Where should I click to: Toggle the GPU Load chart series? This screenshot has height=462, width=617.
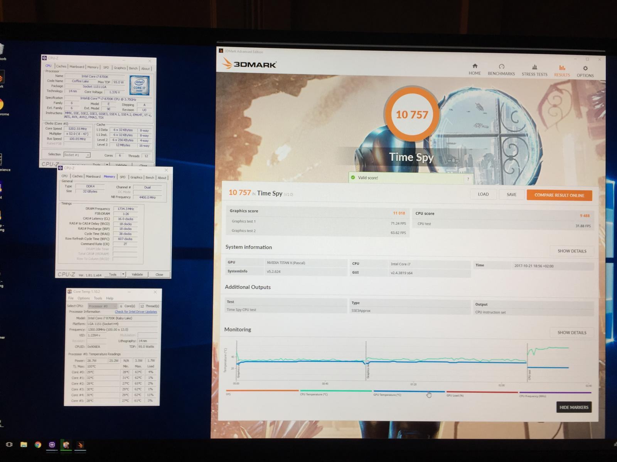(x=482, y=393)
